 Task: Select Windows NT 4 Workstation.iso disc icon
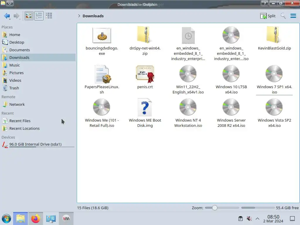[188, 107]
